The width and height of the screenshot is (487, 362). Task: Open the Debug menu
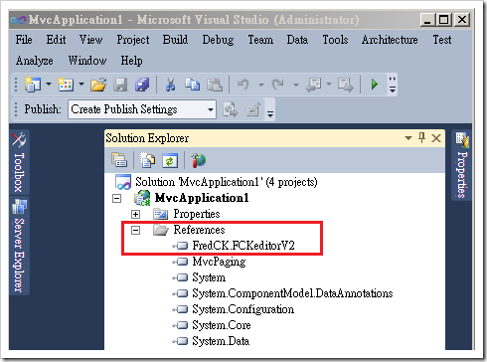point(218,40)
